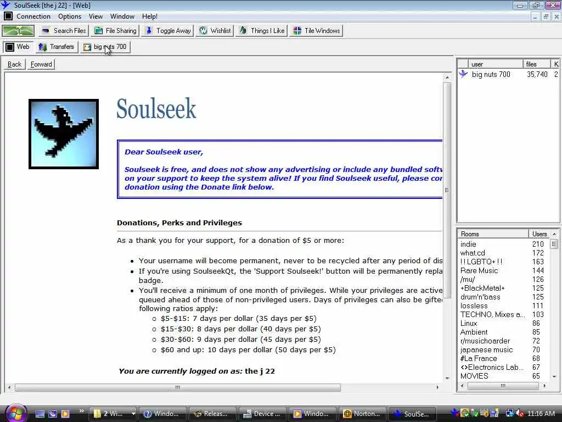This screenshot has width=562, height=422.
Task: Open the Device taskbar button
Action: [x=262, y=414]
